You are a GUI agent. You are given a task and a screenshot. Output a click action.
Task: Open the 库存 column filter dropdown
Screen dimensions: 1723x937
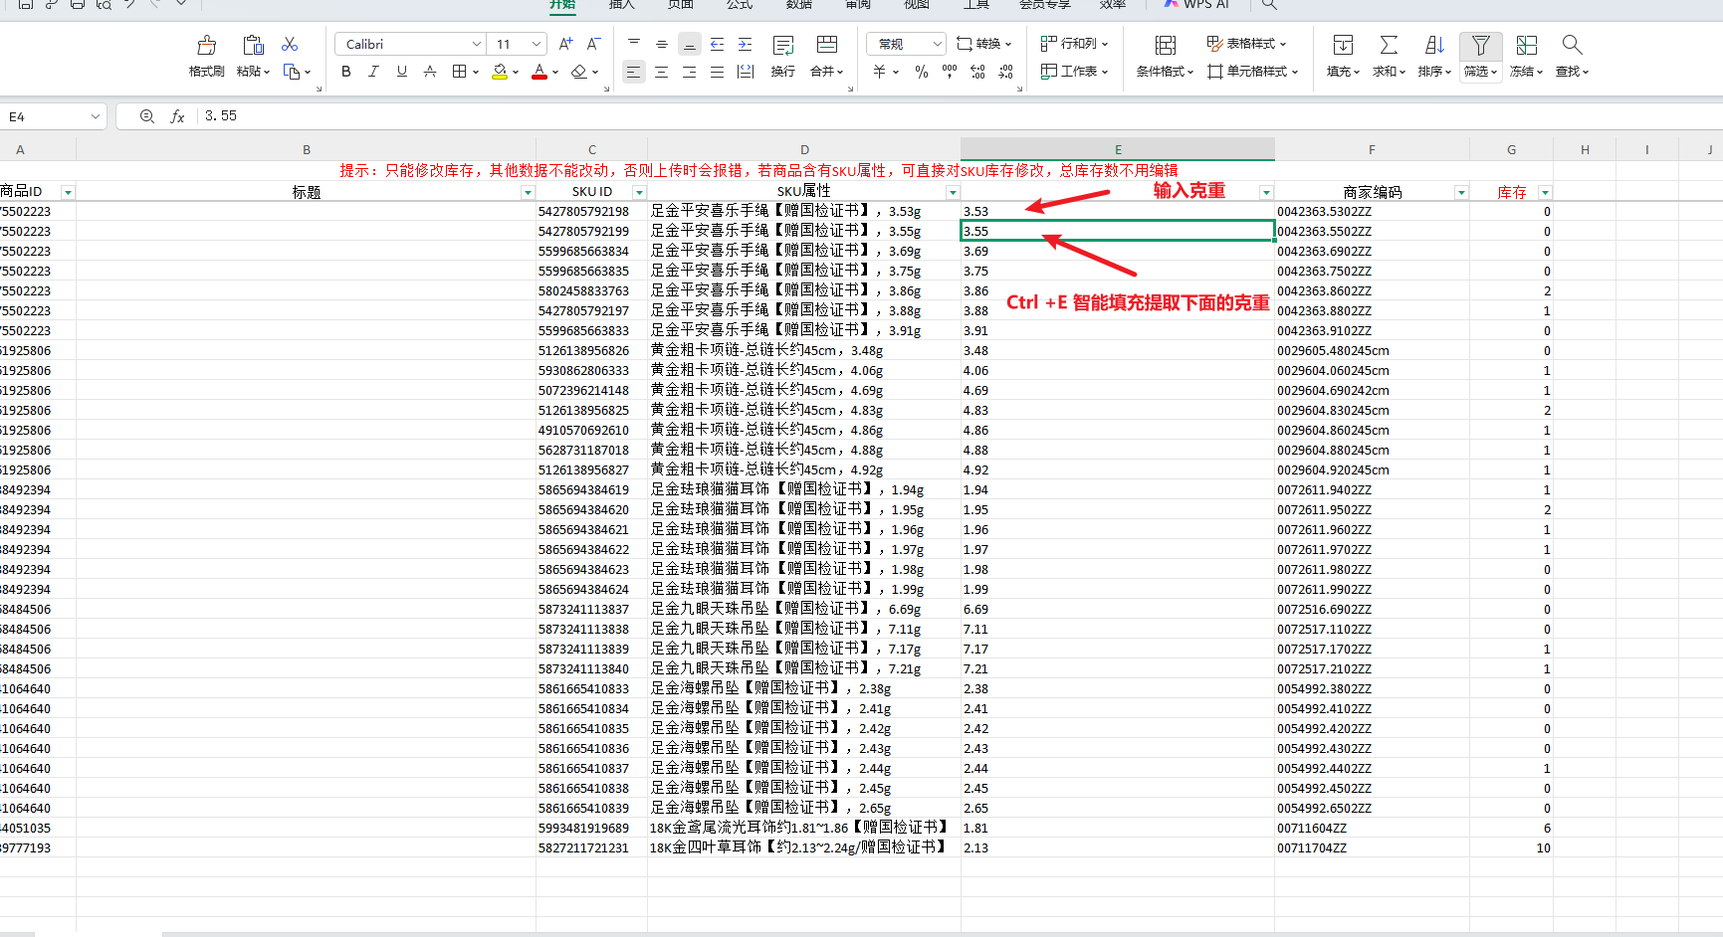click(1544, 192)
